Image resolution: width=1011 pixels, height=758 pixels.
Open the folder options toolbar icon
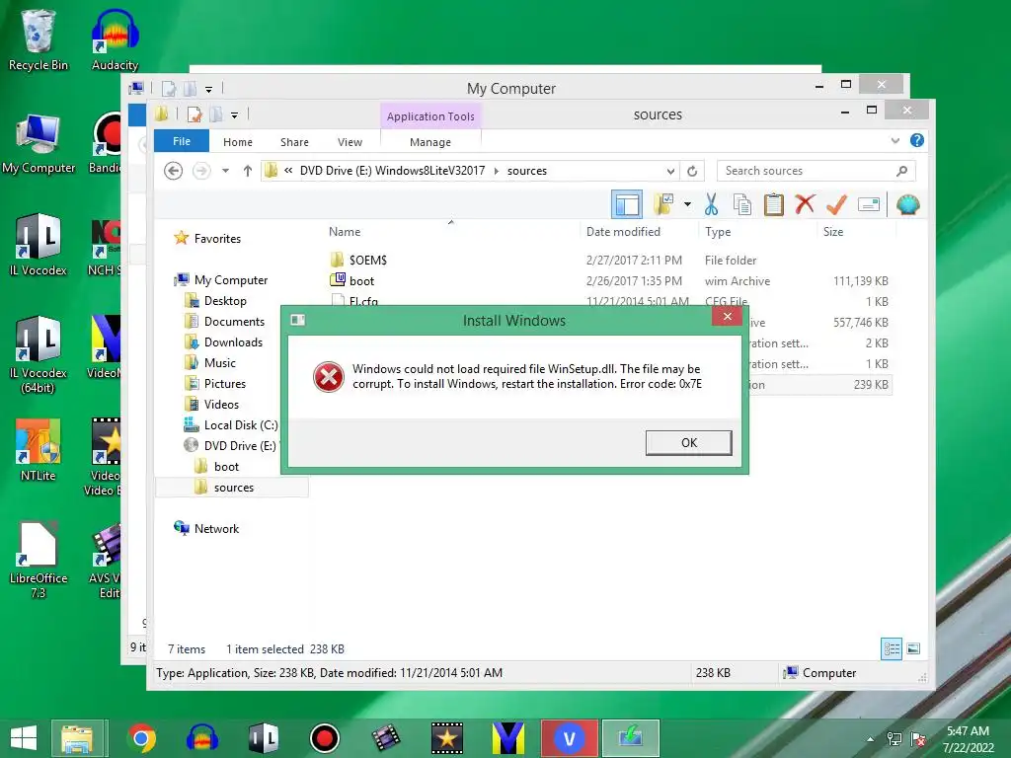pos(663,204)
